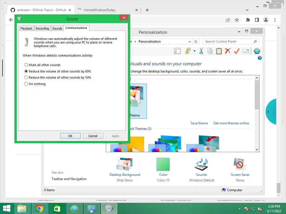
Task: Open the Color 10 swatch settings
Action: tap(163, 170)
